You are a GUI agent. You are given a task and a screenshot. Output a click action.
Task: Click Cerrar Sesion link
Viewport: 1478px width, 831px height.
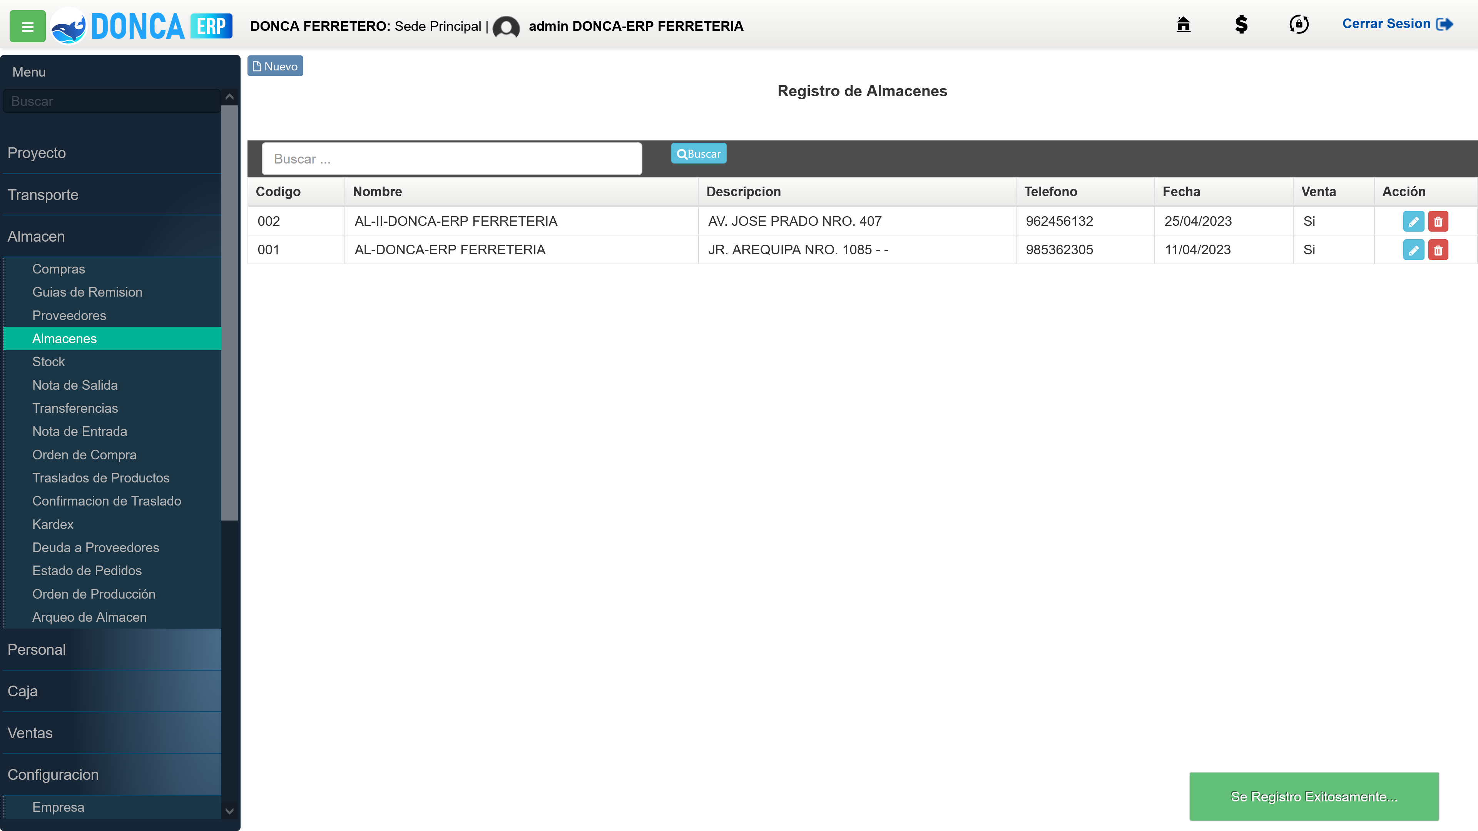click(1398, 24)
